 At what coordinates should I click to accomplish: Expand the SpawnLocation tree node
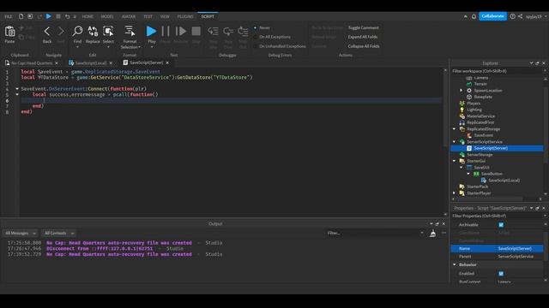pos(462,91)
